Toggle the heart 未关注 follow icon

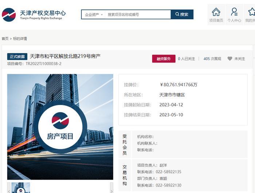[230, 59]
